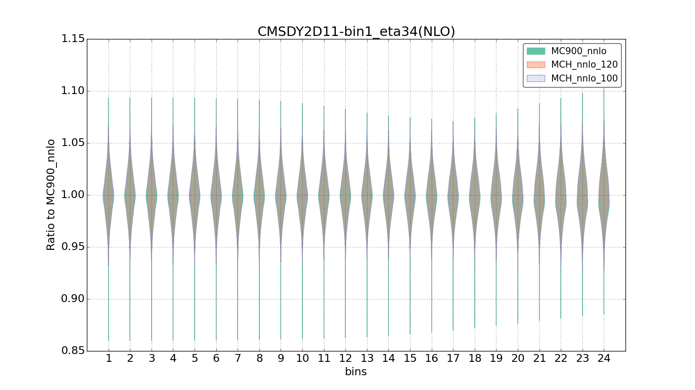
Task: Click y-axis tick label 1.00
Action: coord(73,195)
